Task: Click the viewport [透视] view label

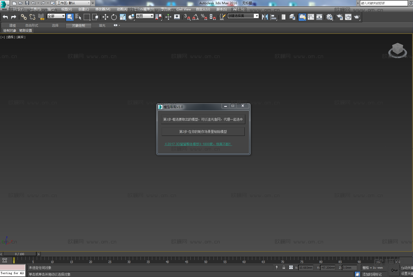Action: 11,37
